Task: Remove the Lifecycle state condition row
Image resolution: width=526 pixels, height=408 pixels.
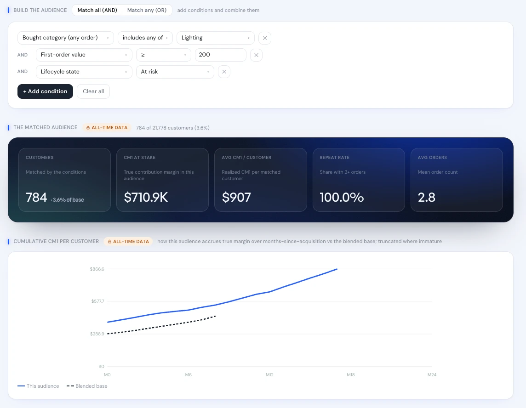Action: (x=224, y=72)
